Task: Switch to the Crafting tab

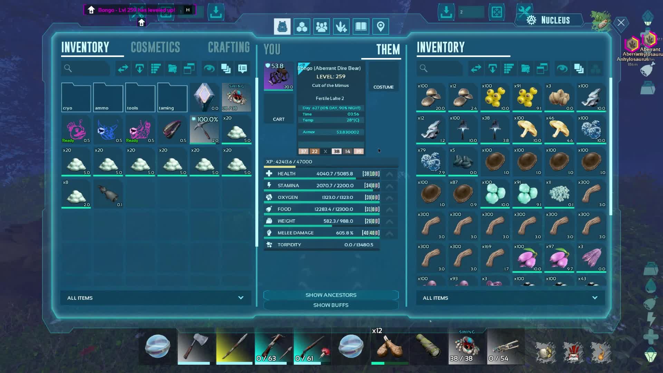Action: pos(229,47)
